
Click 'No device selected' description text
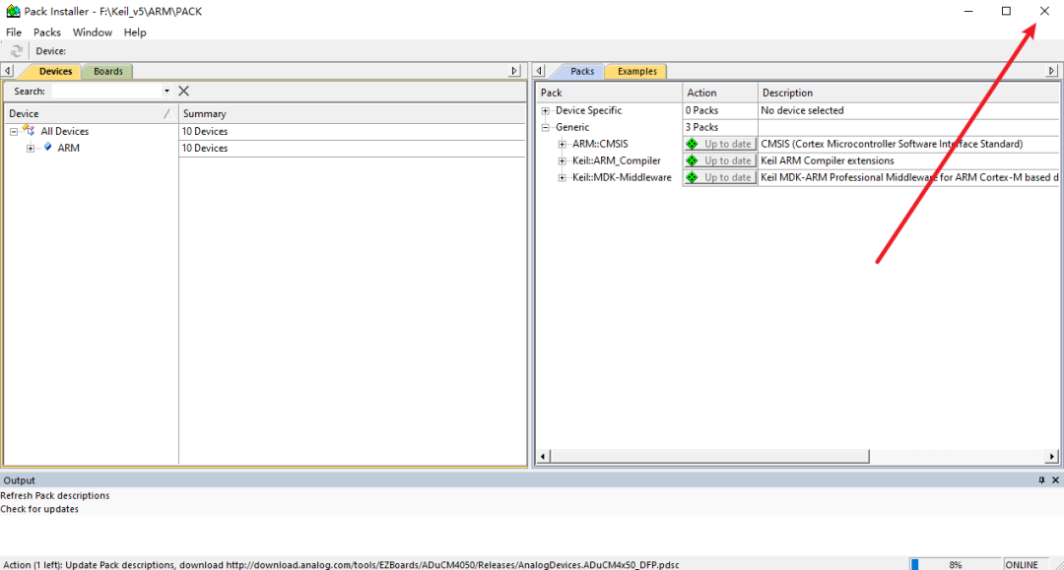pyautogui.click(x=802, y=110)
